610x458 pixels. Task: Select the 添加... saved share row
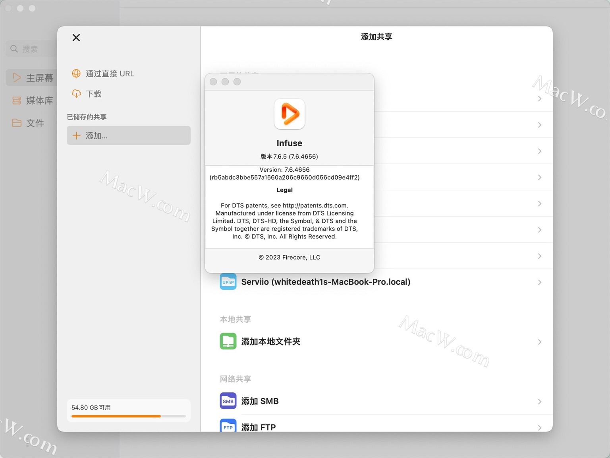pyautogui.click(x=129, y=136)
